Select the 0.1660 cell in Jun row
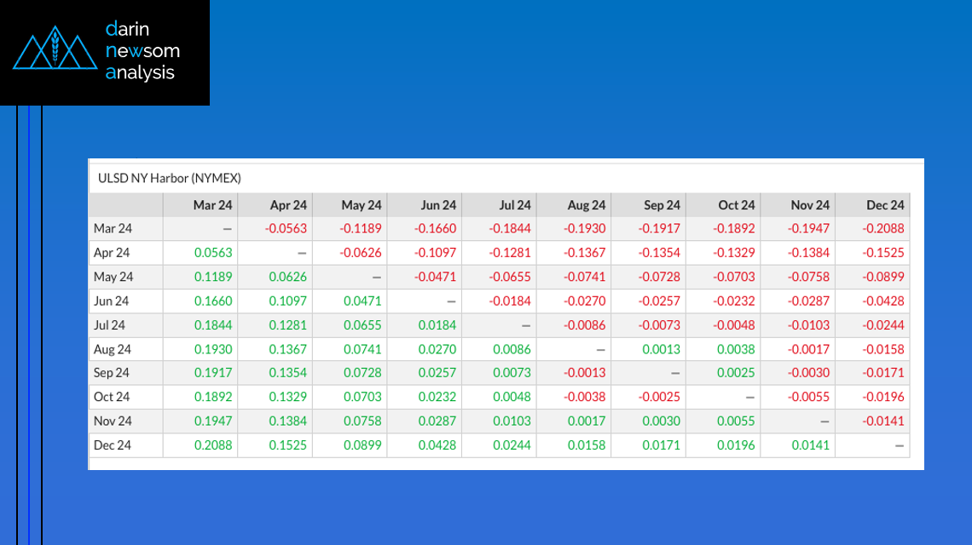This screenshot has width=972, height=545. pyautogui.click(x=213, y=301)
